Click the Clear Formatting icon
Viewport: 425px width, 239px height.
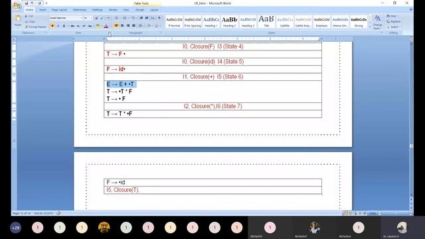(108, 18)
